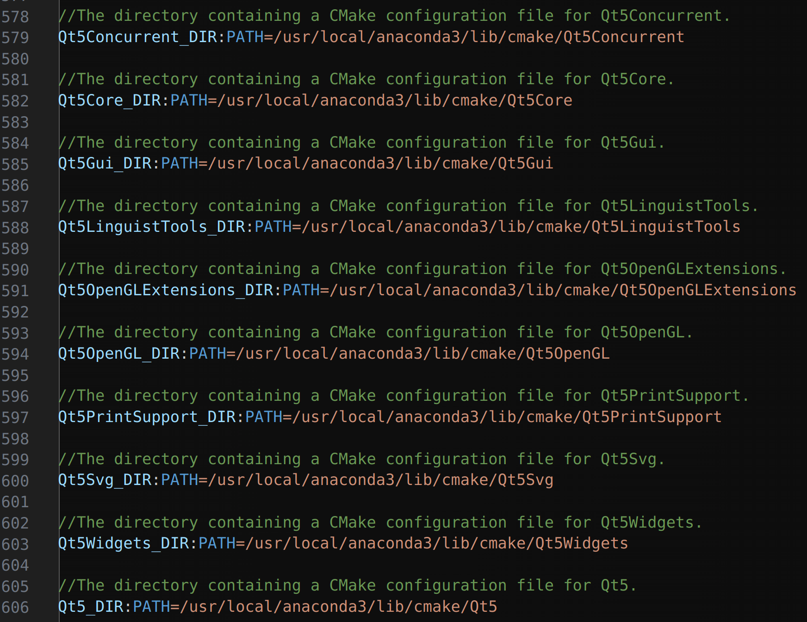Click the comment about Qt5Concurrent directory
The image size is (807, 622).
click(395, 16)
